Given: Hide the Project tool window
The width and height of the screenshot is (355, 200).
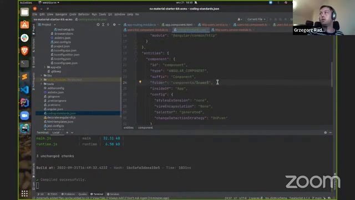Looking at the screenshot, I should tap(119, 24).
